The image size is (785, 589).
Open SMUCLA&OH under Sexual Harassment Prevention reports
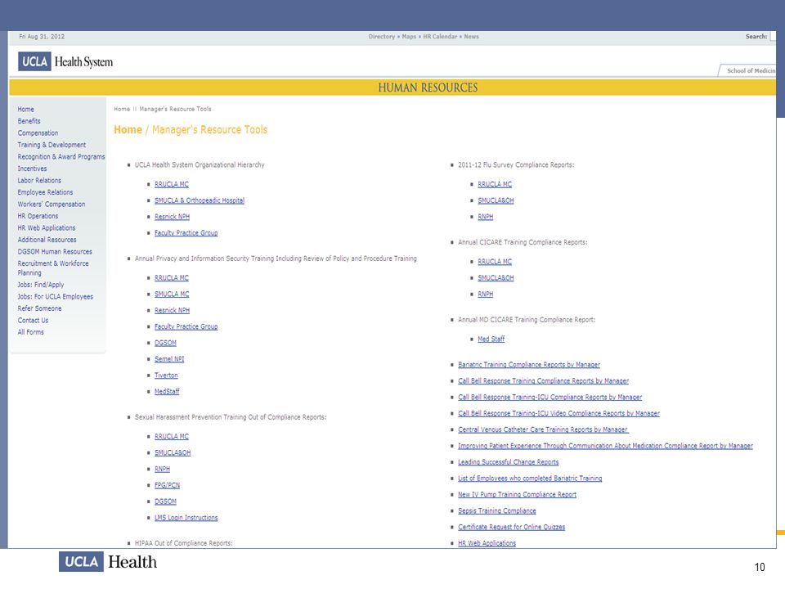pyautogui.click(x=173, y=452)
